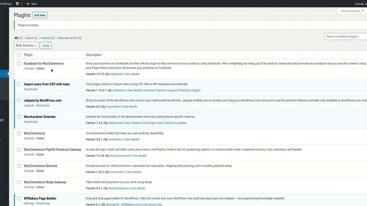
Task: Apply the selected bulk action
Action: (x=46, y=46)
